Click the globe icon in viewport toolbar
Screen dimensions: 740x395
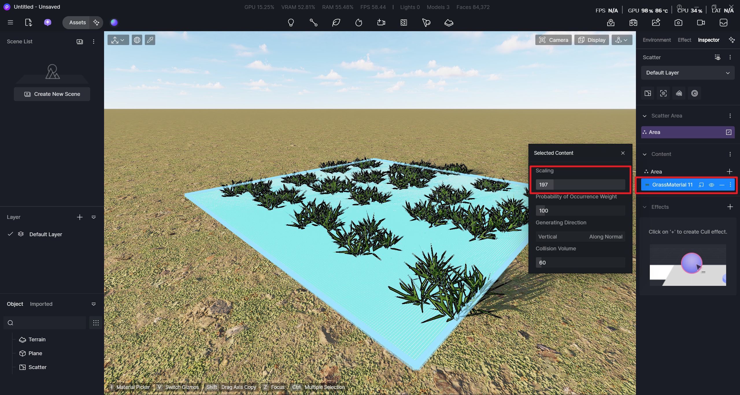[137, 40]
